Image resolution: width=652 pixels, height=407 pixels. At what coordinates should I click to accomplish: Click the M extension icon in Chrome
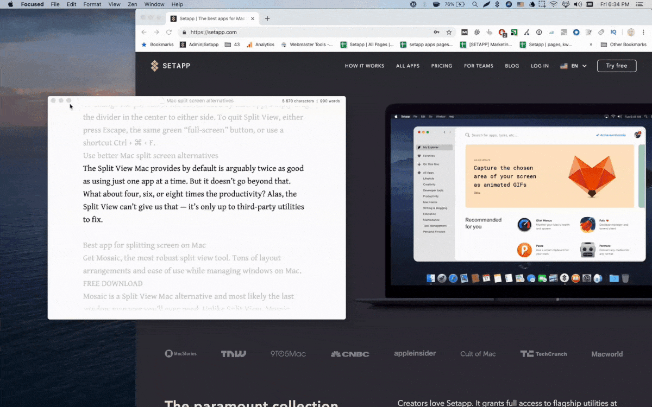tap(465, 32)
